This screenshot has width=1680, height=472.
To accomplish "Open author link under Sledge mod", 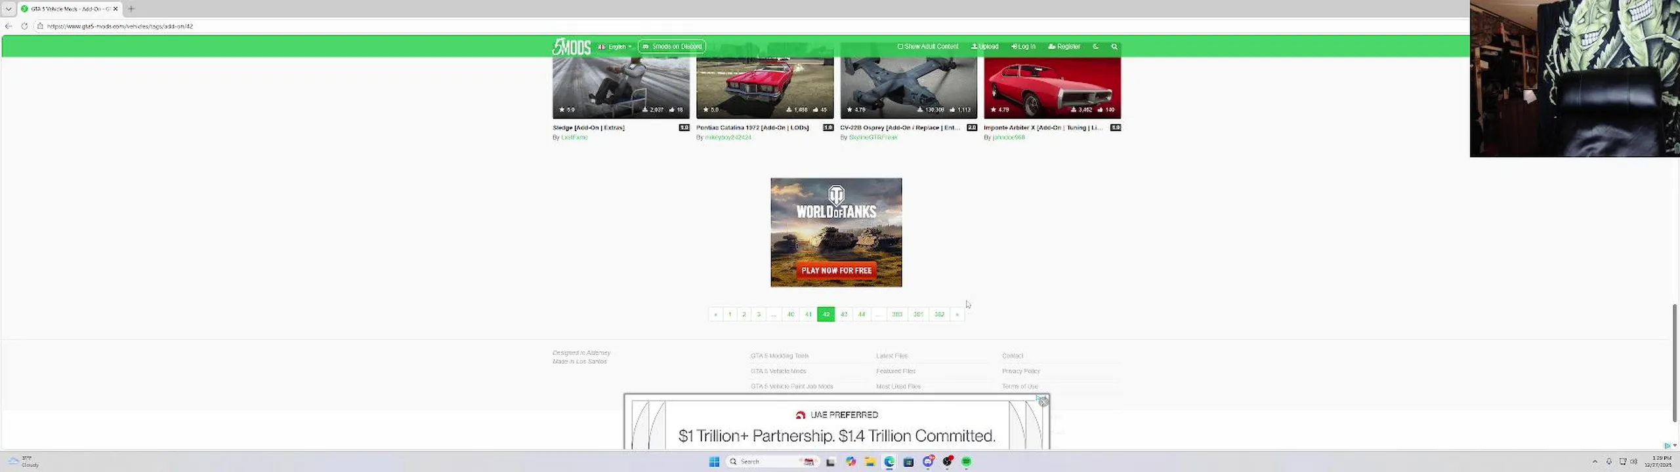I will pos(574,138).
